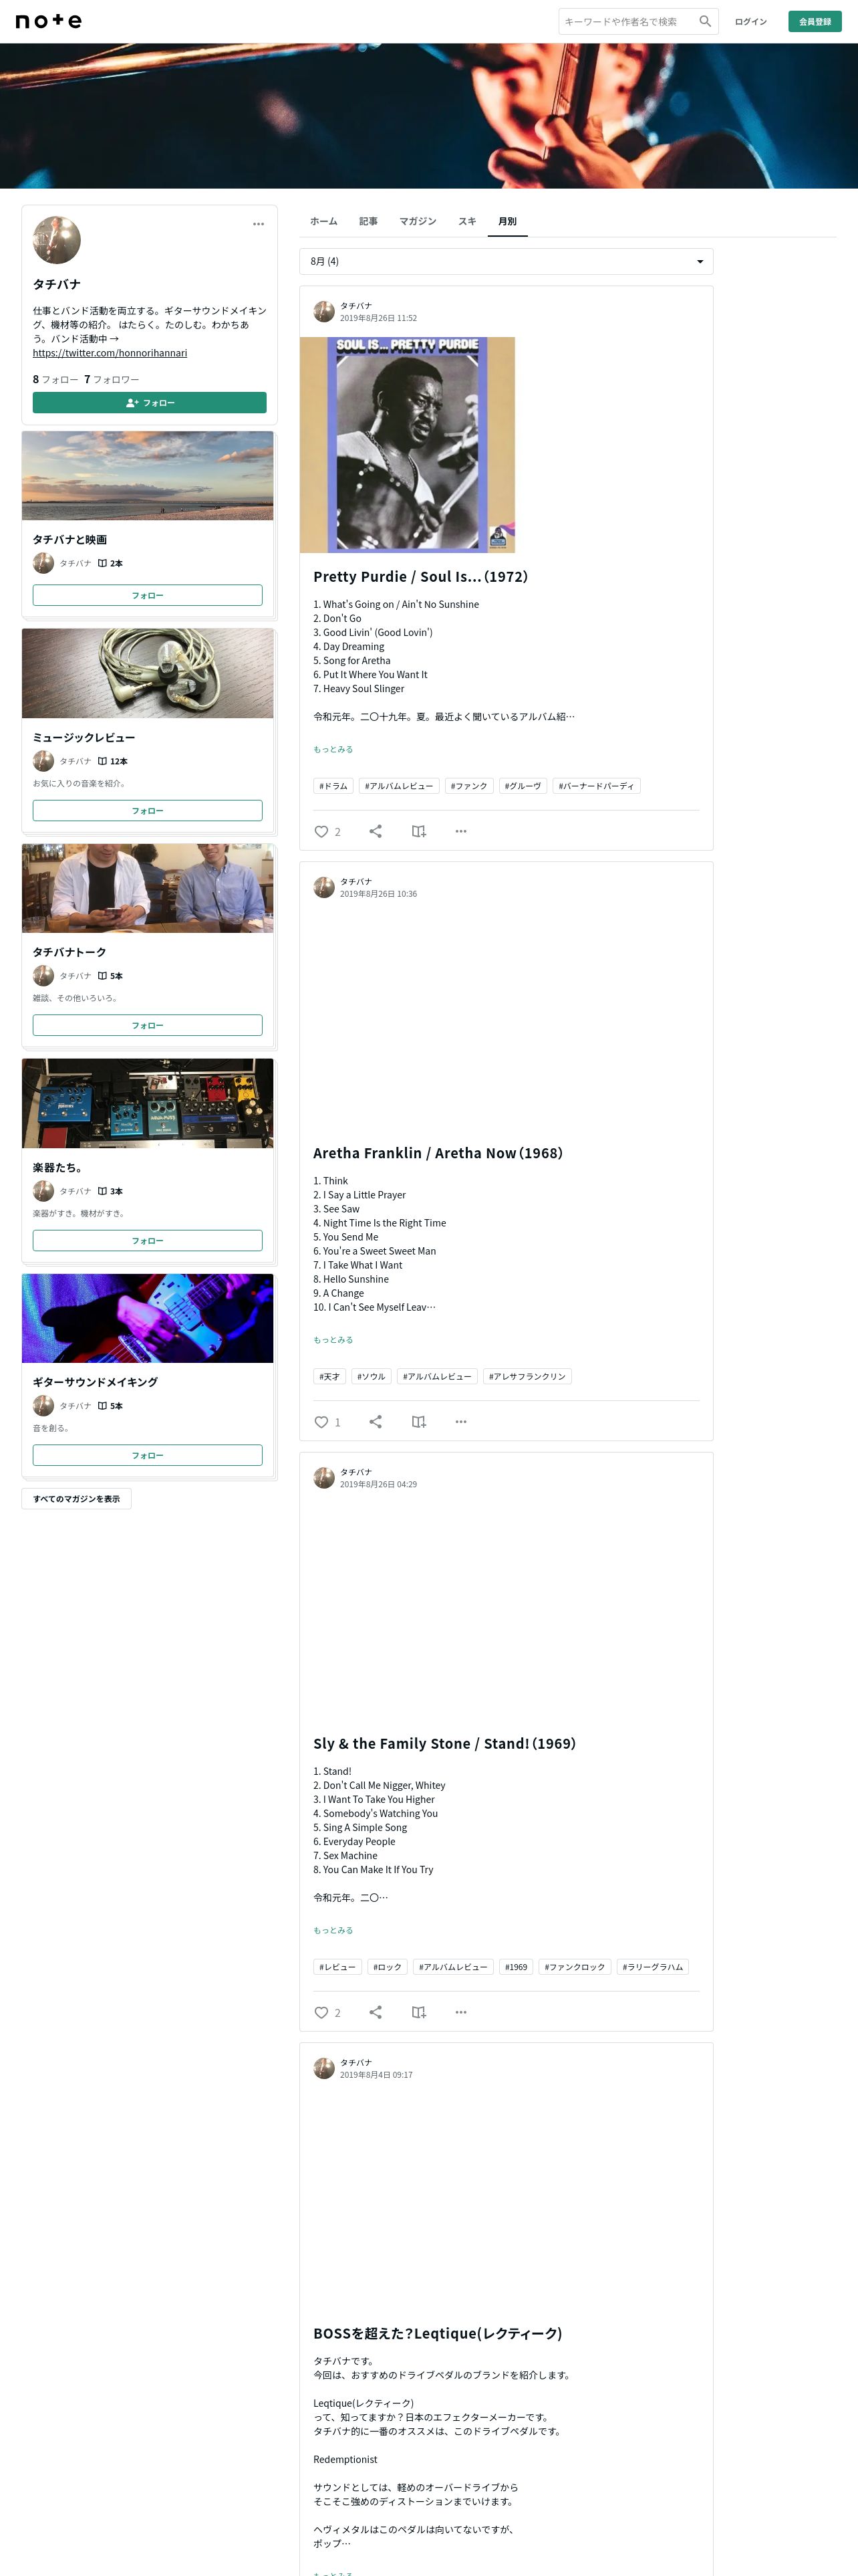The image size is (858, 2576).
Task: Open the 楽器たち。 pedalboard thumbnail
Action: 148,1103
